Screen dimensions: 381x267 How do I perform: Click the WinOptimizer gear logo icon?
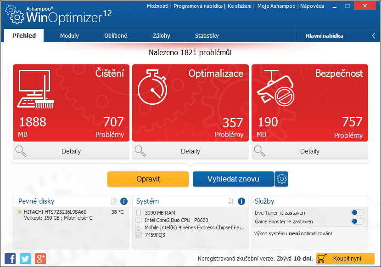15,15
